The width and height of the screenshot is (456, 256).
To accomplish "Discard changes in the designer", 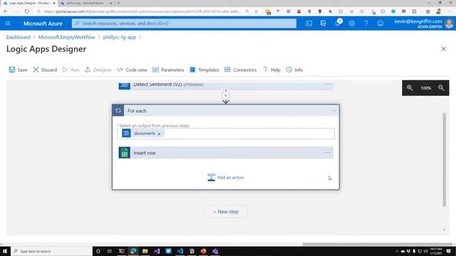I will coord(45,70).
